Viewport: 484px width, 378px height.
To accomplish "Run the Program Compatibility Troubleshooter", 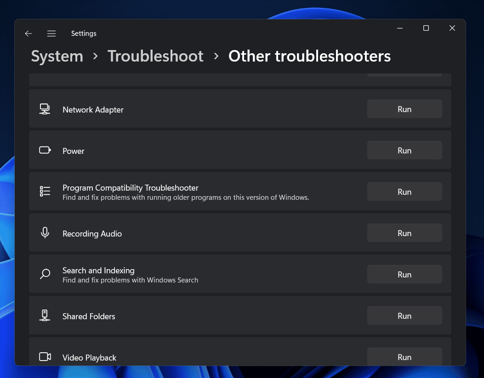I will pyautogui.click(x=404, y=192).
